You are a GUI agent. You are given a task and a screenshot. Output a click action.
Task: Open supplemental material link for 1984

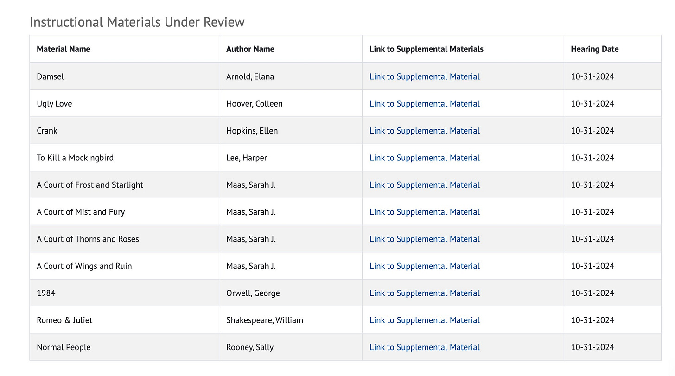424,293
